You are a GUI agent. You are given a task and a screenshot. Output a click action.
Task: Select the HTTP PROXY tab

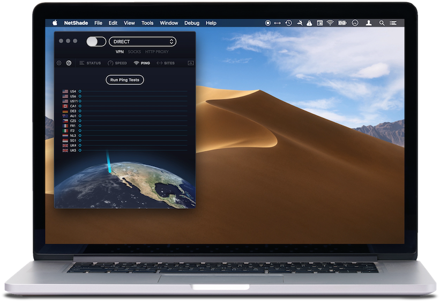click(157, 52)
